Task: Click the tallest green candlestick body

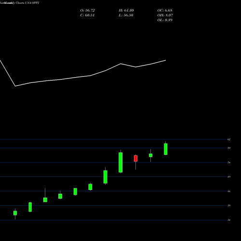Action: coord(120,162)
